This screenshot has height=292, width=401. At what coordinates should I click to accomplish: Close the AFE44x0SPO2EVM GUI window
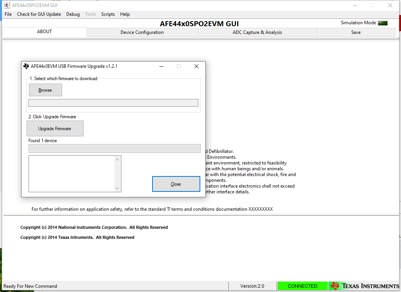pyautogui.click(x=390, y=5)
